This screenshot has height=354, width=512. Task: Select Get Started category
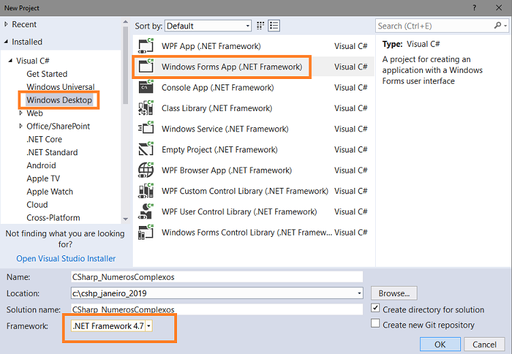47,74
